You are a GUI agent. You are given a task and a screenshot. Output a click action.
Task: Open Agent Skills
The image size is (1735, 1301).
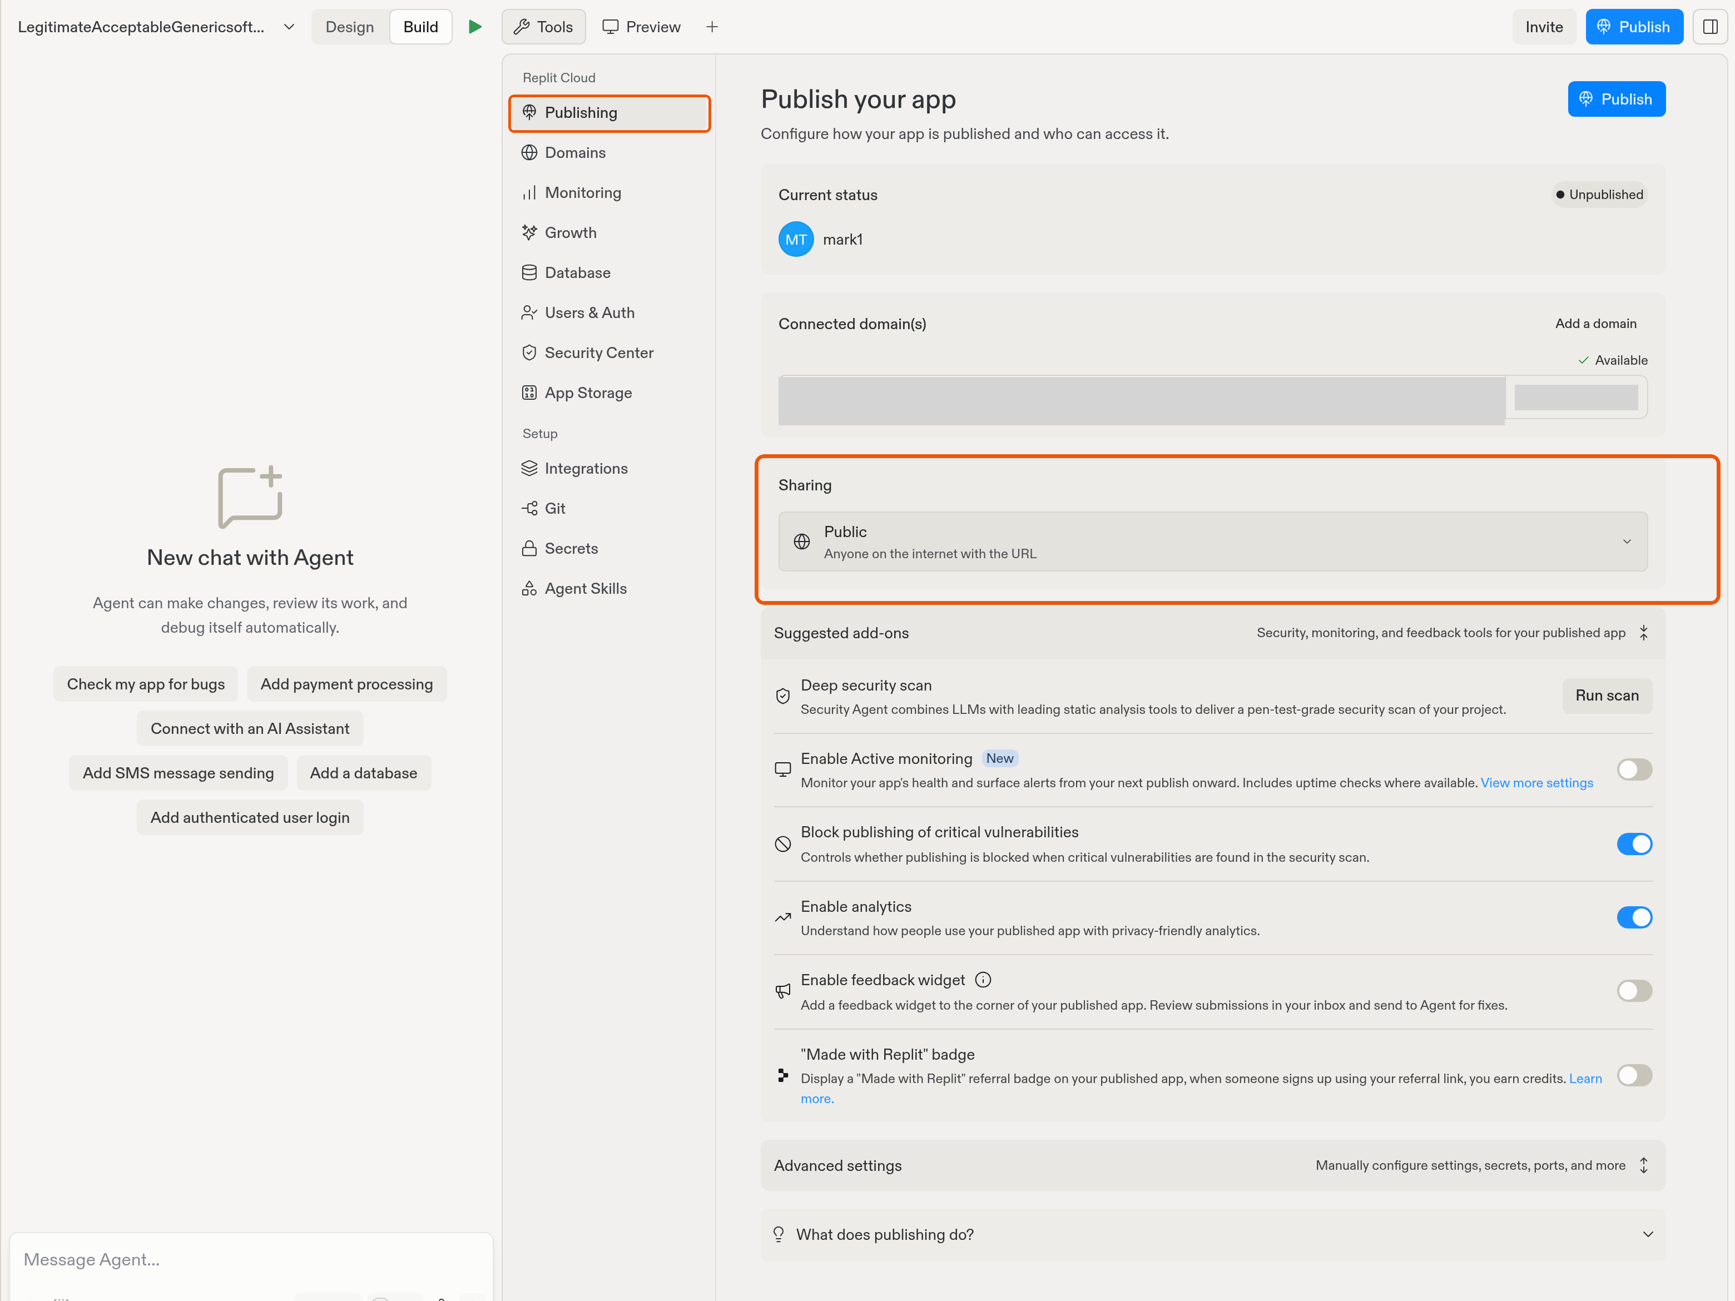click(x=609, y=588)
